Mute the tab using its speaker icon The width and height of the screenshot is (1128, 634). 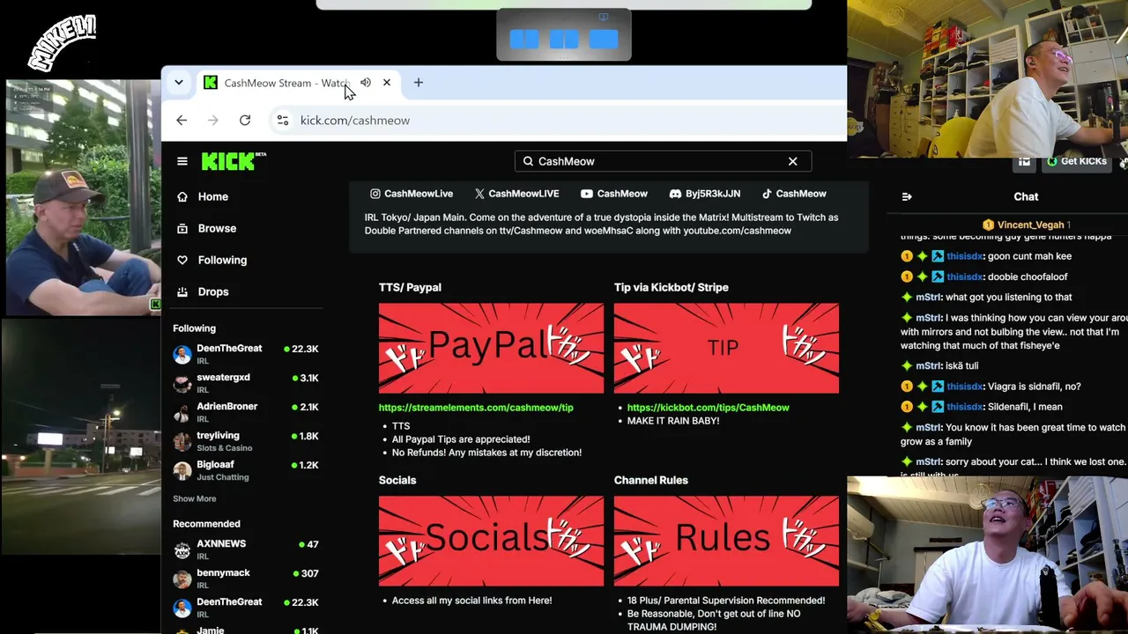coord(366,83)
